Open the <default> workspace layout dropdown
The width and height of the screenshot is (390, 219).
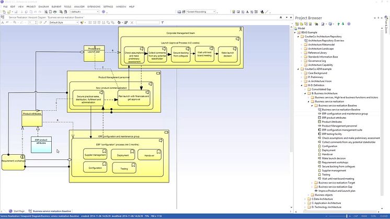coord(85,11)
